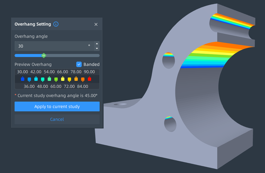Click the green overhang angle slider handle
This screenshot has width=265, height=173.
coord(44,55)
